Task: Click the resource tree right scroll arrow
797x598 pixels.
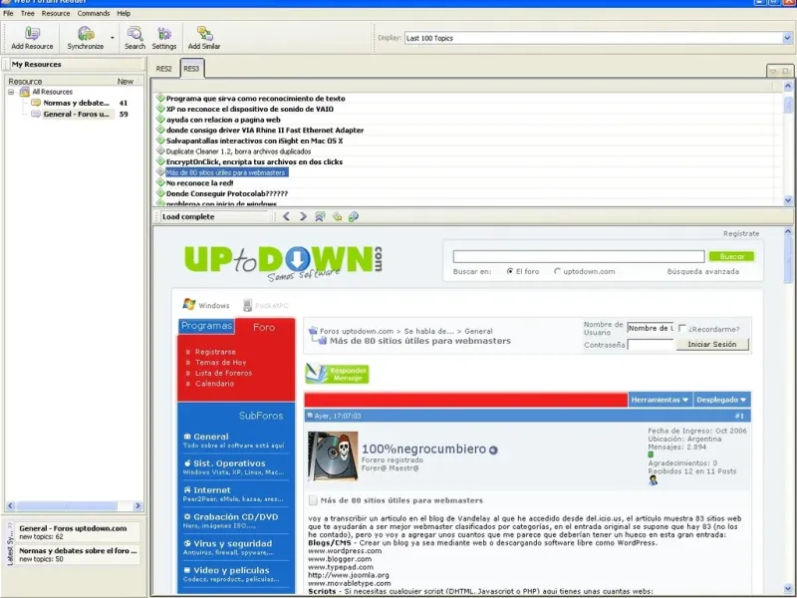Action: 137,506
